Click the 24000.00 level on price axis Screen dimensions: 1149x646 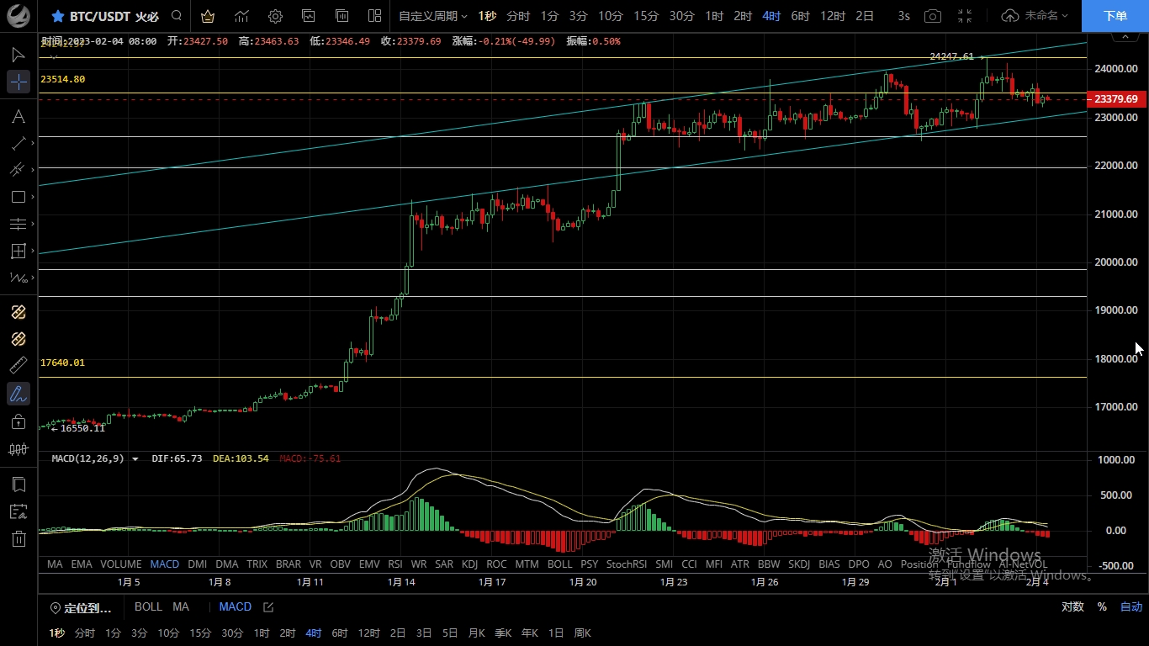[x=1115, y=69]
